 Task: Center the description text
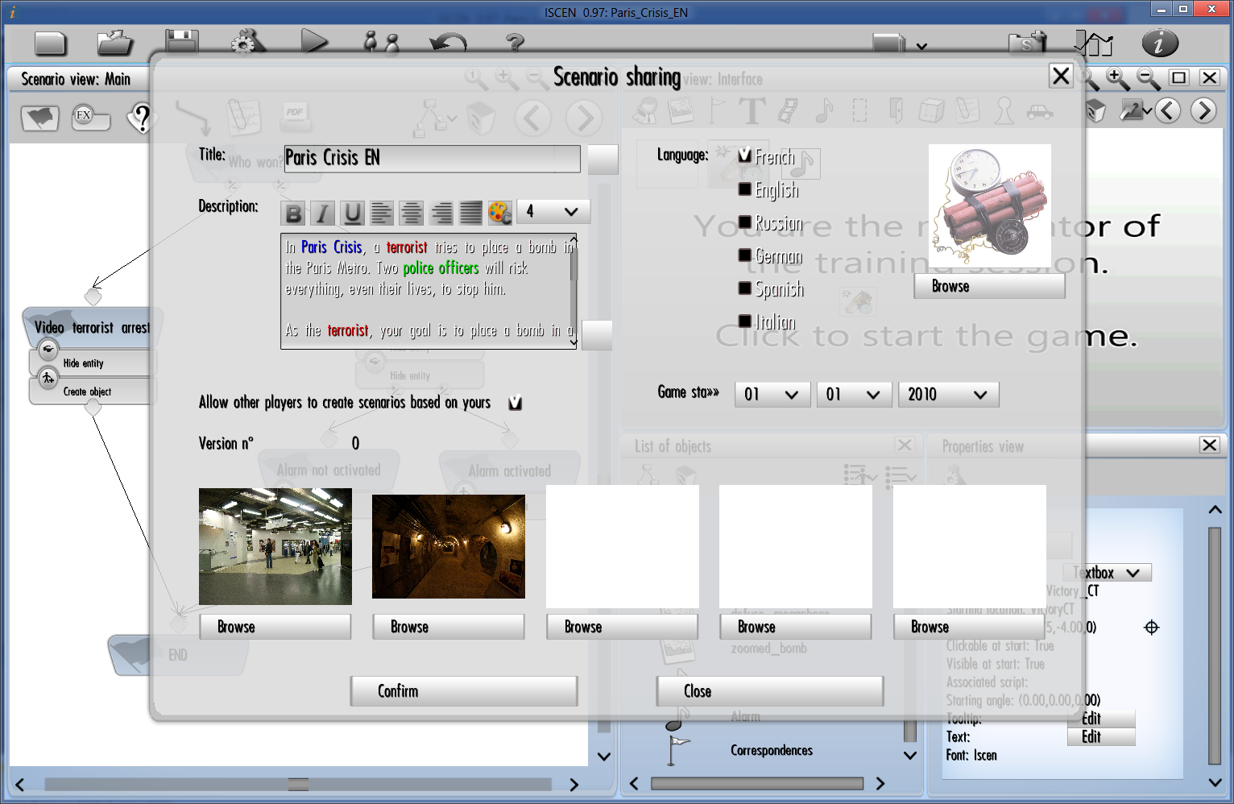tap(412, 213)
